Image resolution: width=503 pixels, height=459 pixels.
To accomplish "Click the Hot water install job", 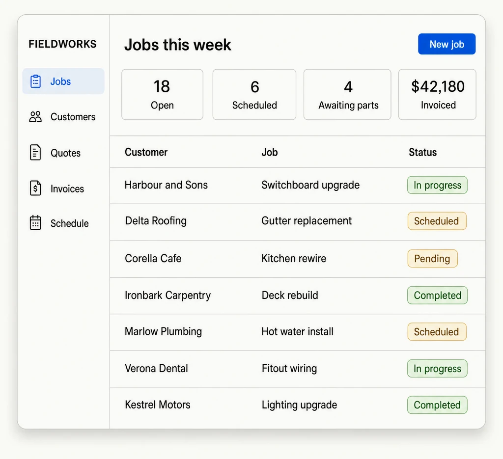I will click(297, 331).
